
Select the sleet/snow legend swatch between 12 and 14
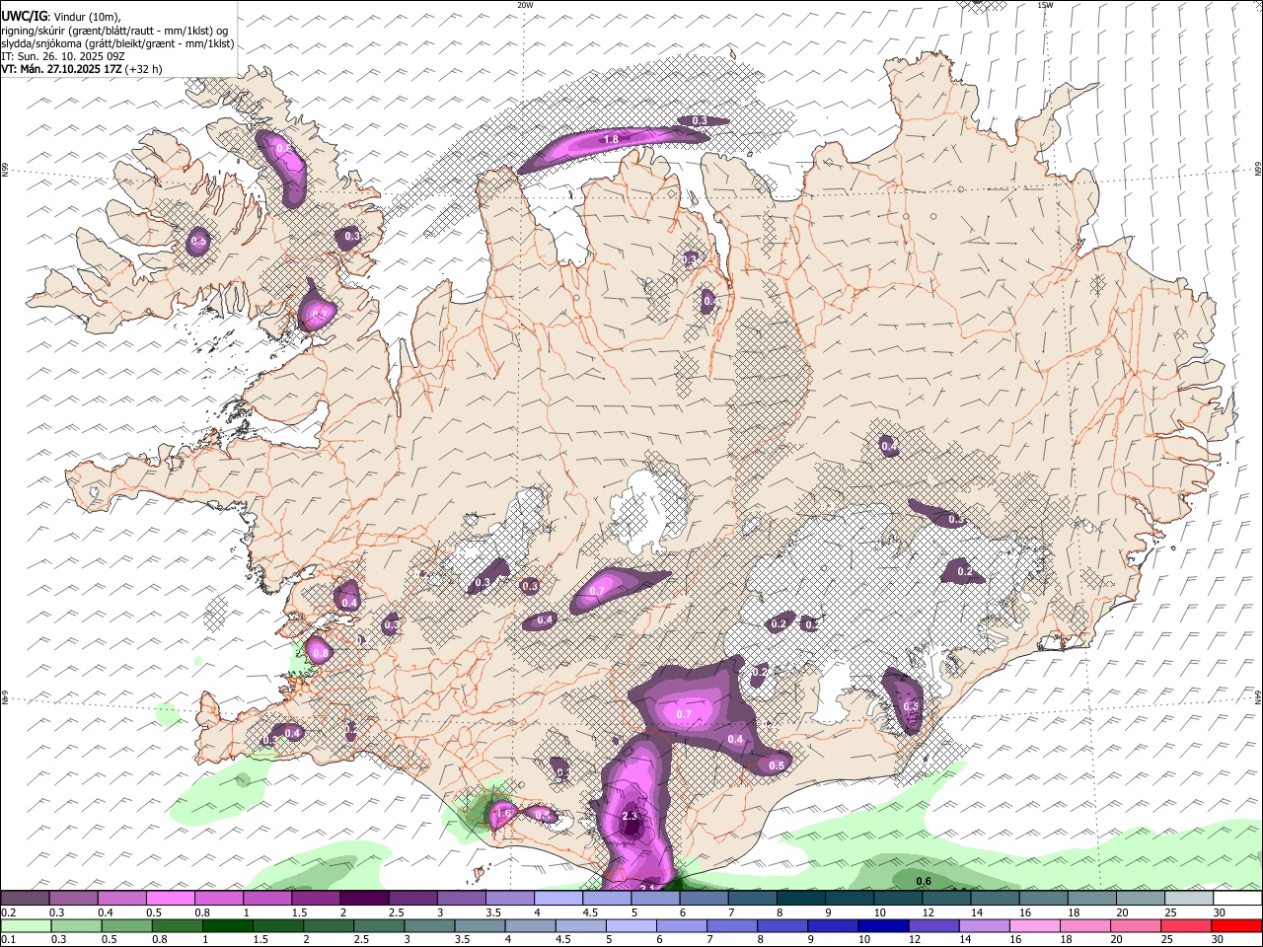(945, 898)
